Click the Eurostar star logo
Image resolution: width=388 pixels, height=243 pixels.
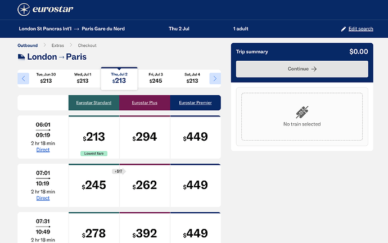pos(24,10)
